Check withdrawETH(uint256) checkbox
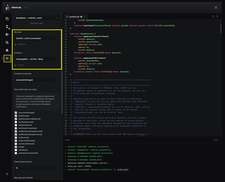The width and height of the screenshot is (225, 182). [x=16, y=153]
